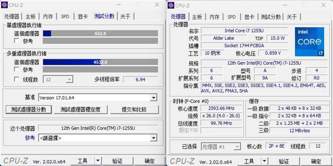
Task: Click 总线速度 value 99.76 MHz
Action: [221, 123]
